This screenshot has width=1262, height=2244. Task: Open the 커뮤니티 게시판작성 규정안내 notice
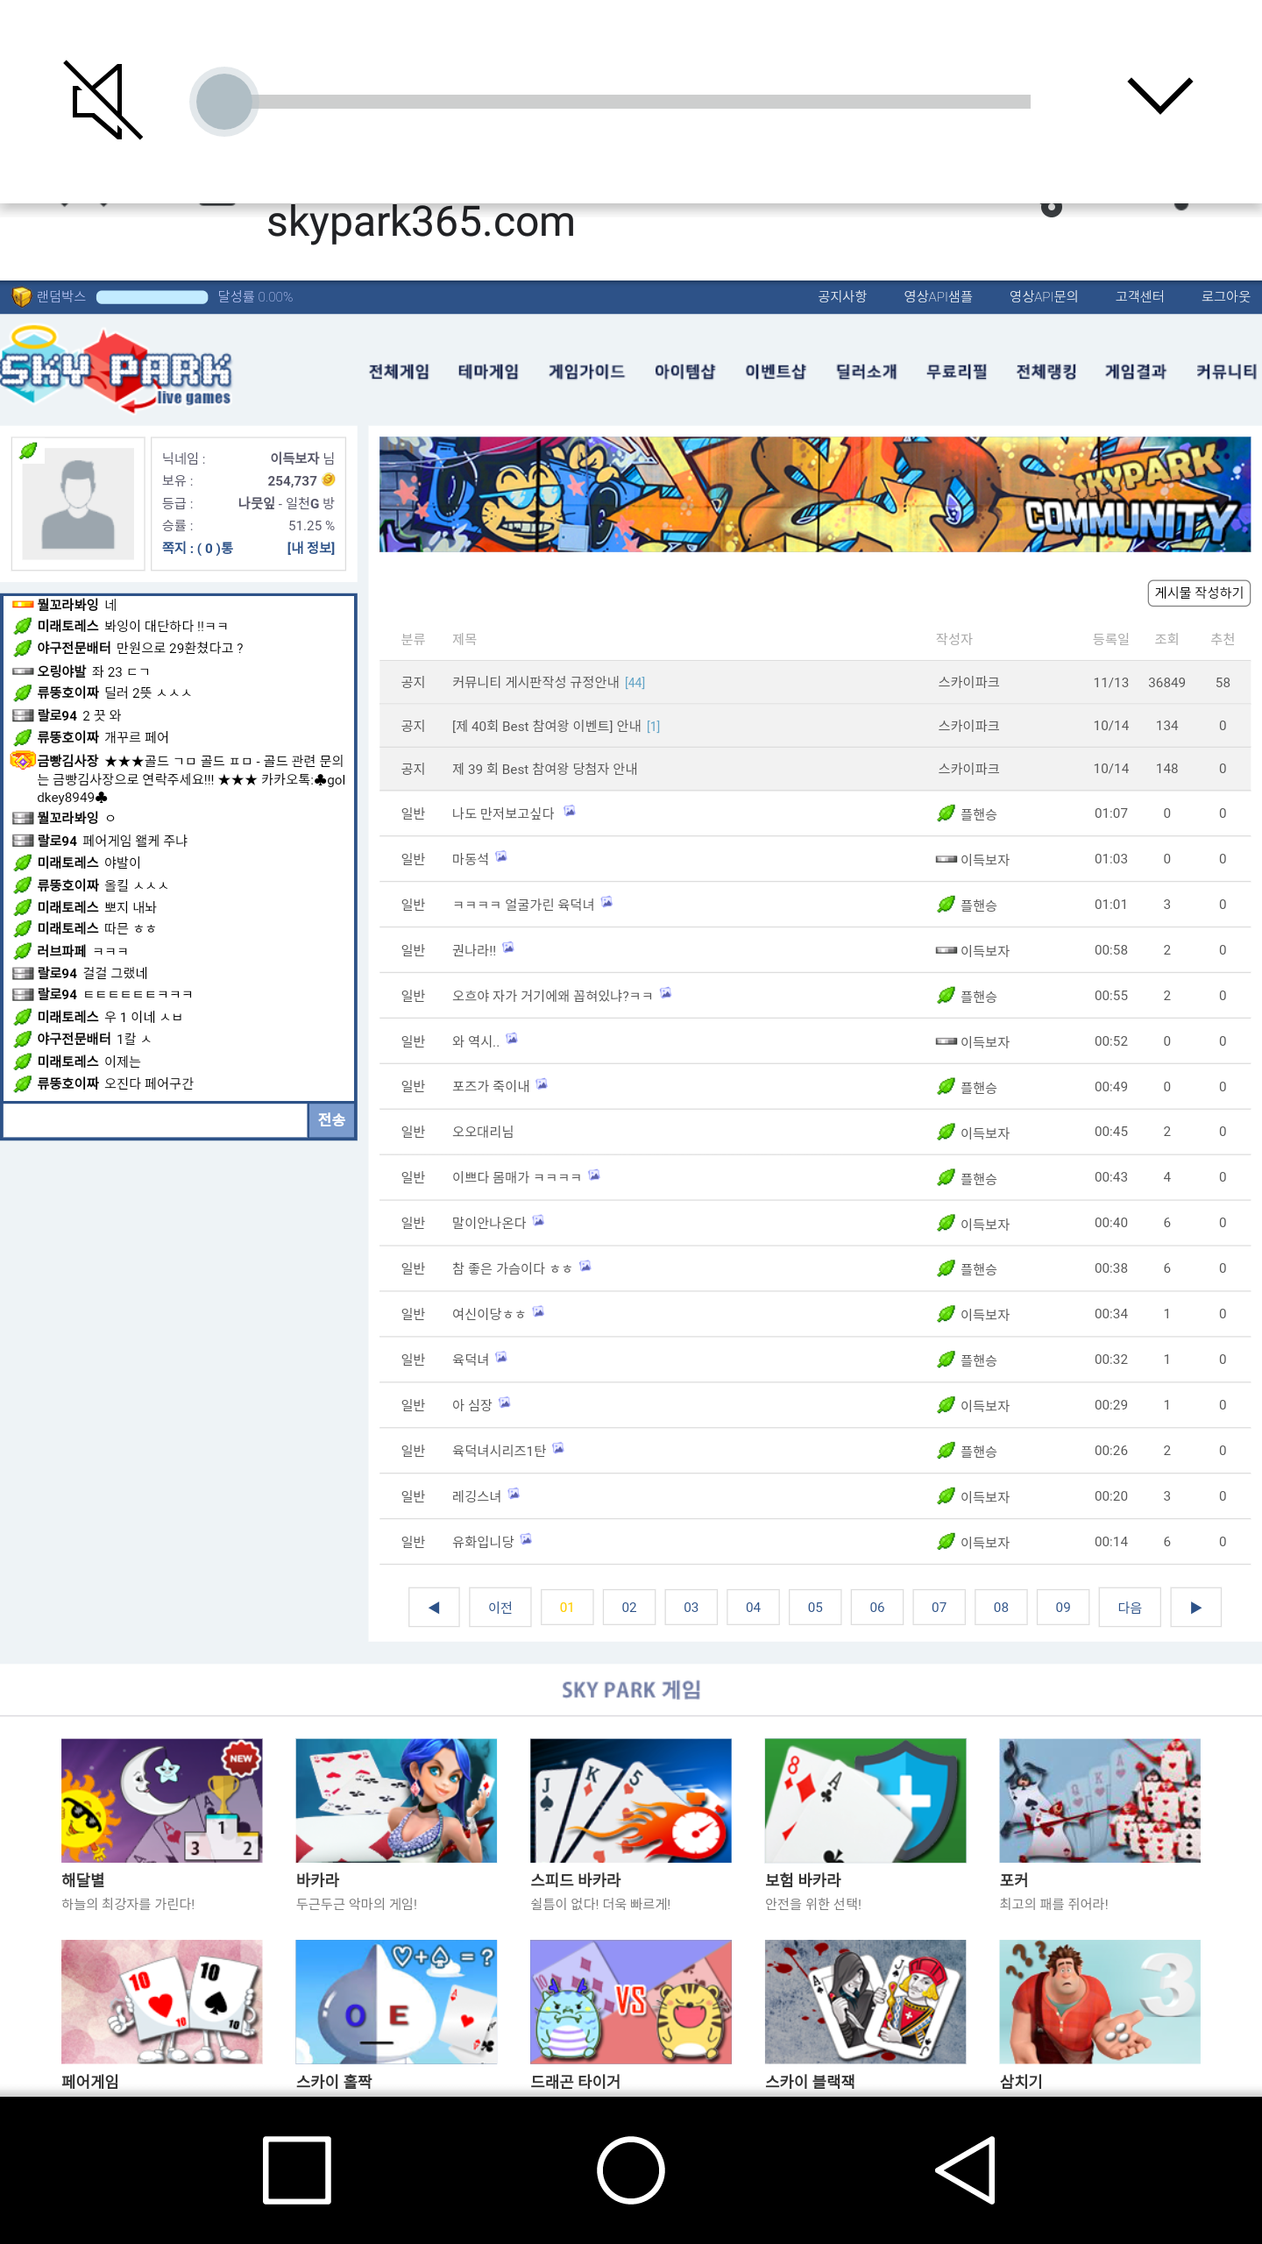535,682
